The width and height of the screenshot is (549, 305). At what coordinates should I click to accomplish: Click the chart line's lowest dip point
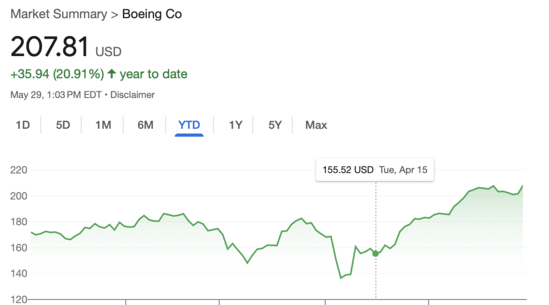(340, 278)
